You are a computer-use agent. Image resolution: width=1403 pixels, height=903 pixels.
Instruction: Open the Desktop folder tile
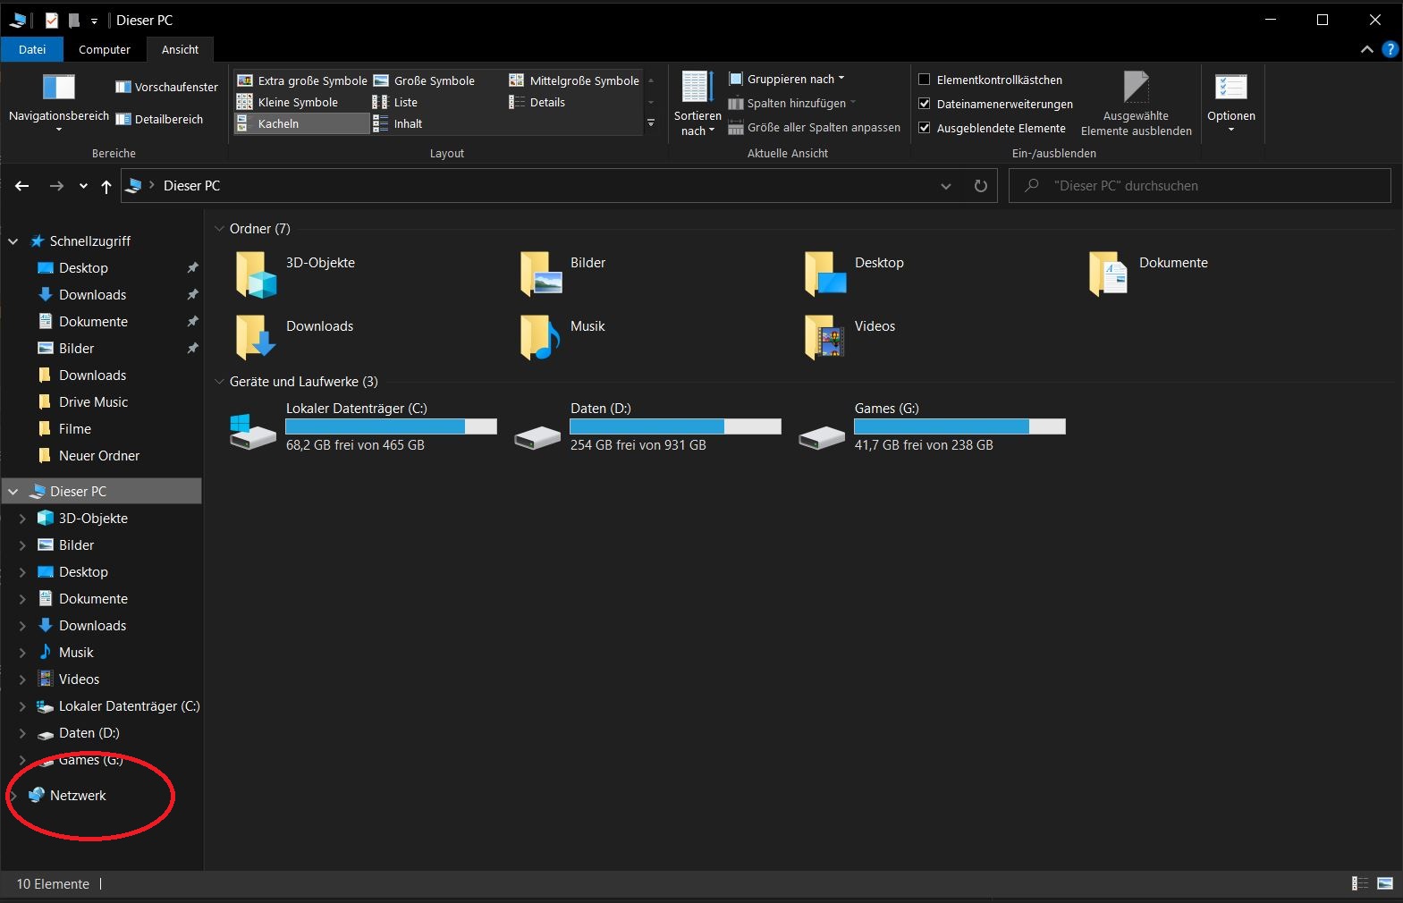pyautogui.click(x=854, y=274)
